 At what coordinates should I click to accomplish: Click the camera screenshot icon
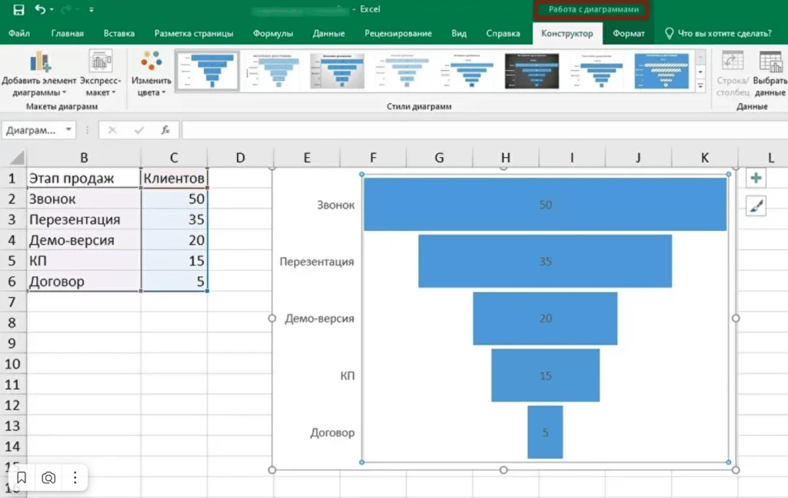(48, 478)
